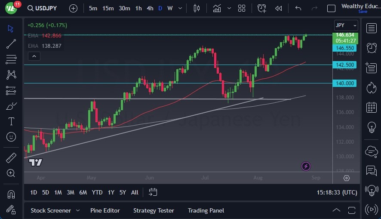Open the Fibonacci retracement tool

pyautogui.click(x=11, y=59)
